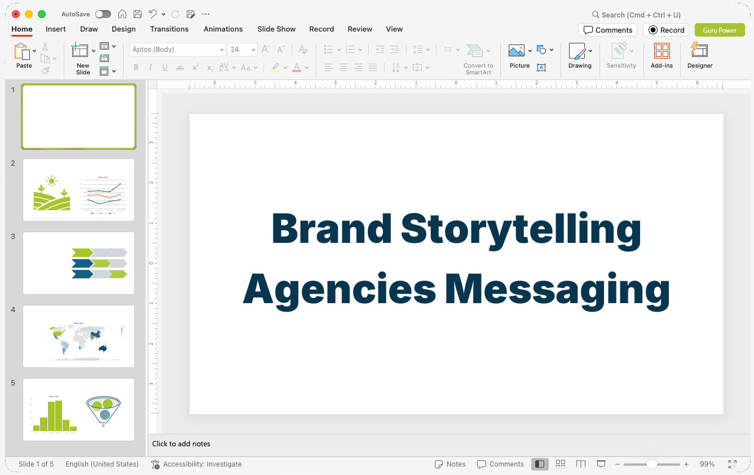Click the New Slide icon
The width and height of the screenshot is (754, 475).
[80, 51]
